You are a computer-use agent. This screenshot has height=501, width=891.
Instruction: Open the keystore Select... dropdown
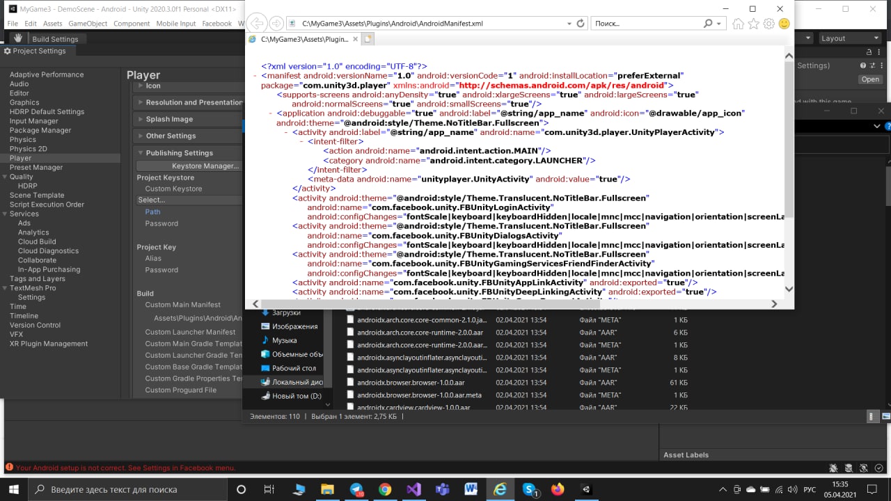coord(189,200)
